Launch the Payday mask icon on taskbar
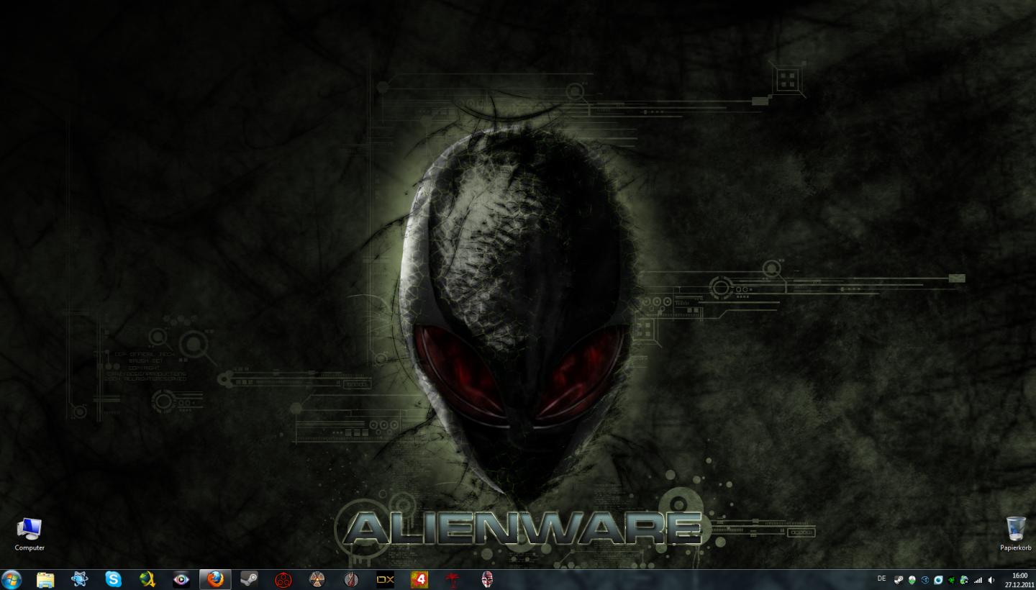Image resolution: width=1036 pixels, height=590 pixels. click(x=487, y=579)
